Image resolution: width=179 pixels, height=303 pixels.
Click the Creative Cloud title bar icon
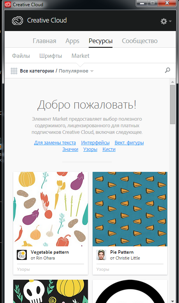tap(8, 4)
